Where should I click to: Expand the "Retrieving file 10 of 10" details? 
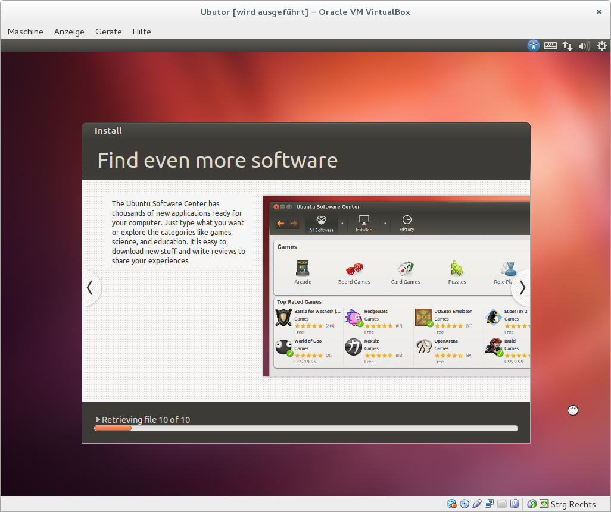click(x=98, y=420)
